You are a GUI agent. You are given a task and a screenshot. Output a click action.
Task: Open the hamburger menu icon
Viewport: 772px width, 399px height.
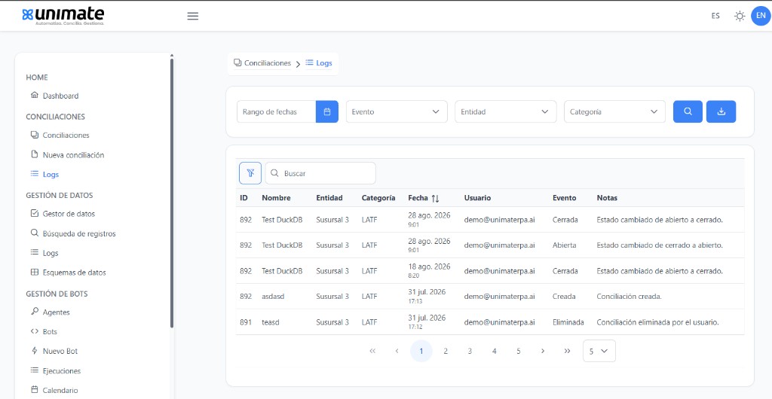(x=193, y=17)
